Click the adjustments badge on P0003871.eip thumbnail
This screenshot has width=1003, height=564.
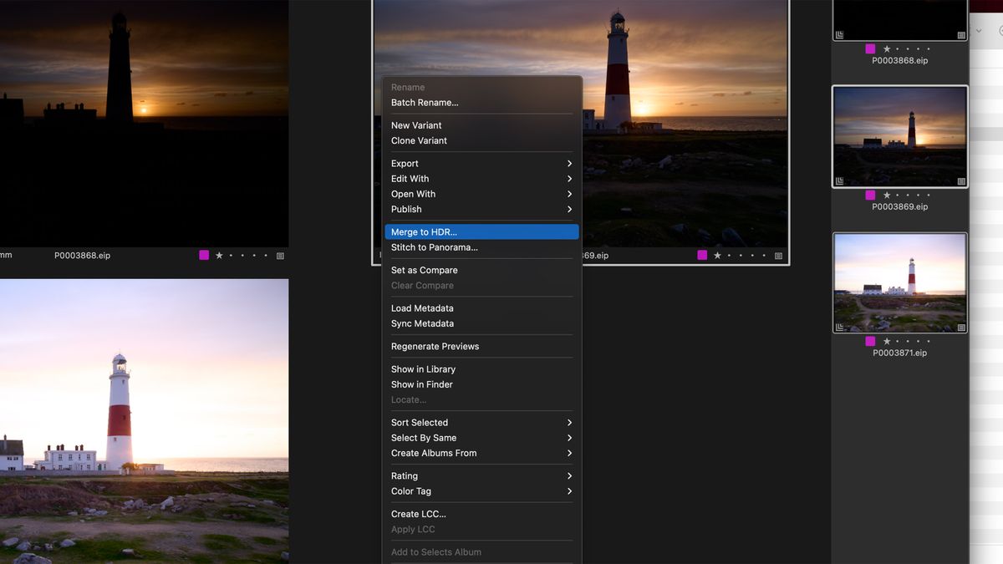pyautogui.click(x=960, y=327)
